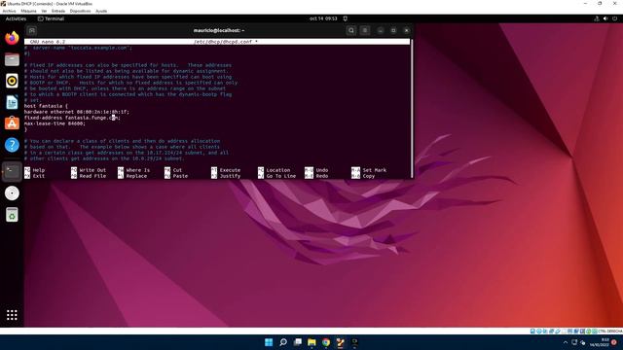Click the Activities button
Screen dimensions: 623x350
pos(16,18)
